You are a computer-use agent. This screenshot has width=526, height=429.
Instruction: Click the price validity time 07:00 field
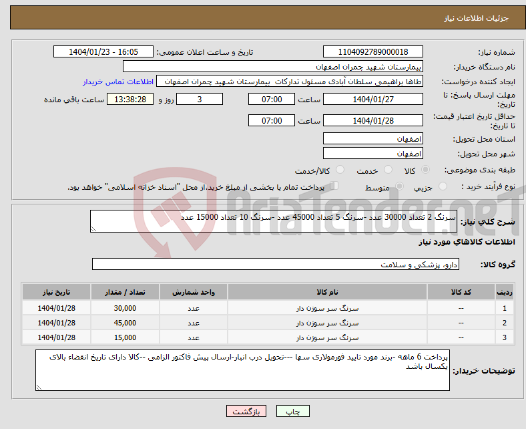point(272,120)
